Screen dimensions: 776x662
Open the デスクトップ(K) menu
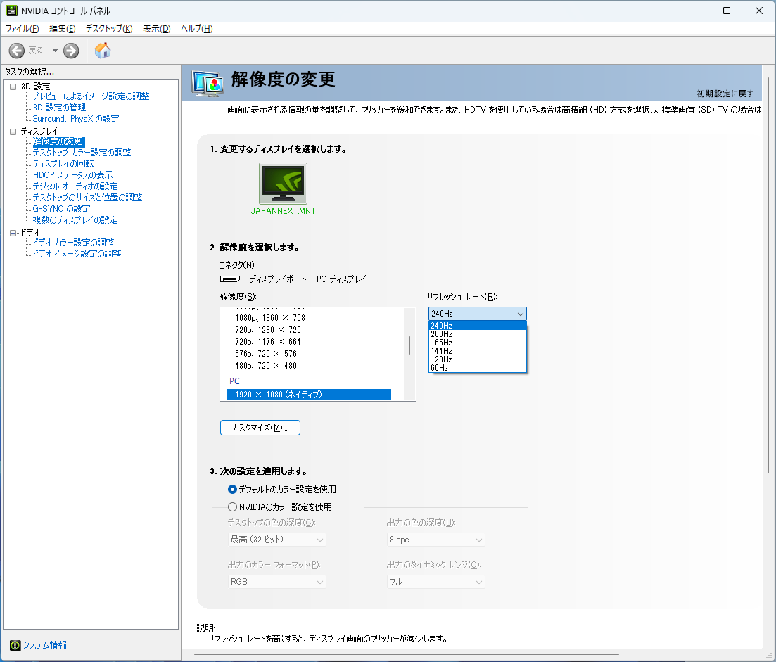point(109,29)
